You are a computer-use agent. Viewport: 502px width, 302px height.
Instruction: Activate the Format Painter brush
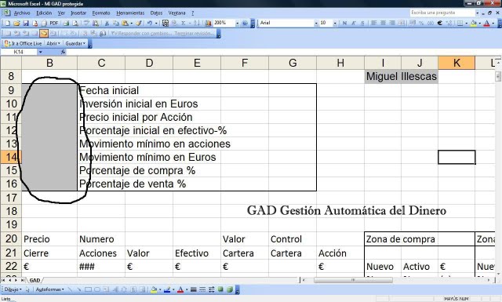click(139, 23)
